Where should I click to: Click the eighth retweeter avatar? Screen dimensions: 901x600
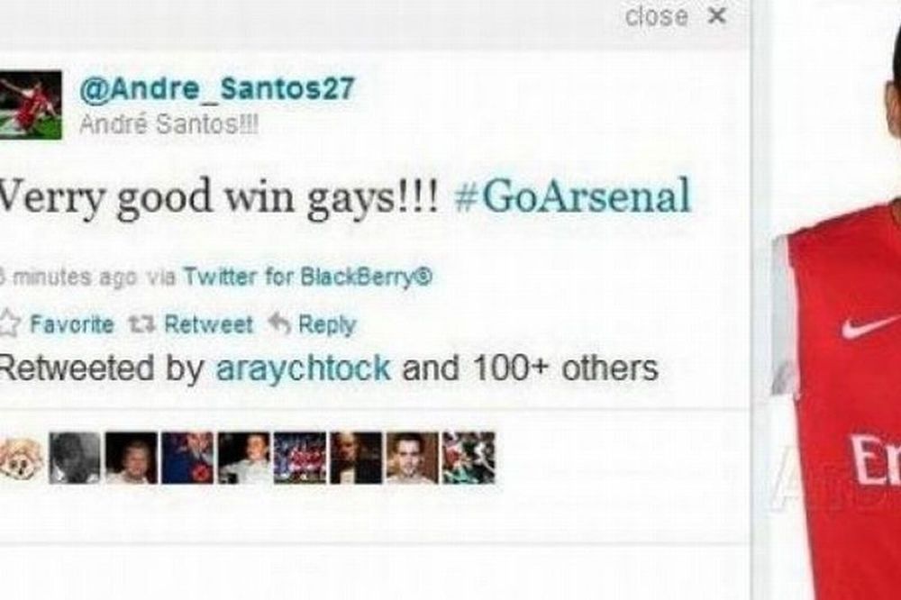click(x=413, y=458)
